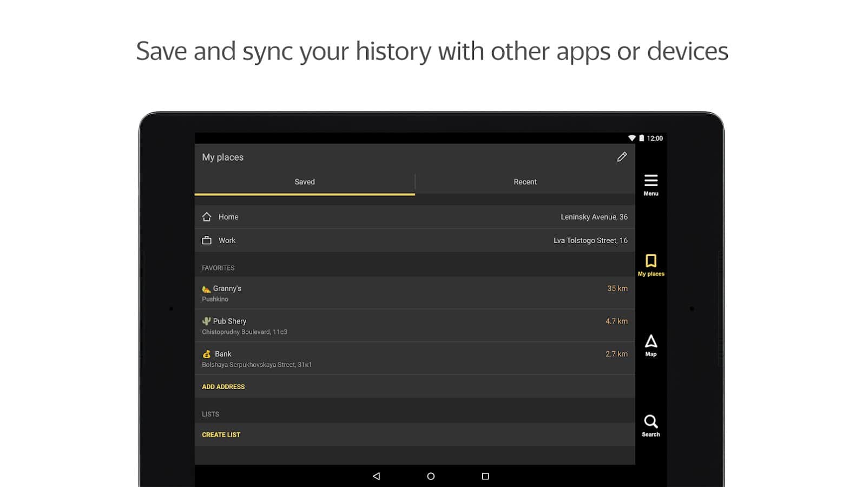Click the Work briefcase icon
The height and width of the screenshot is (487, 862).
207,240
